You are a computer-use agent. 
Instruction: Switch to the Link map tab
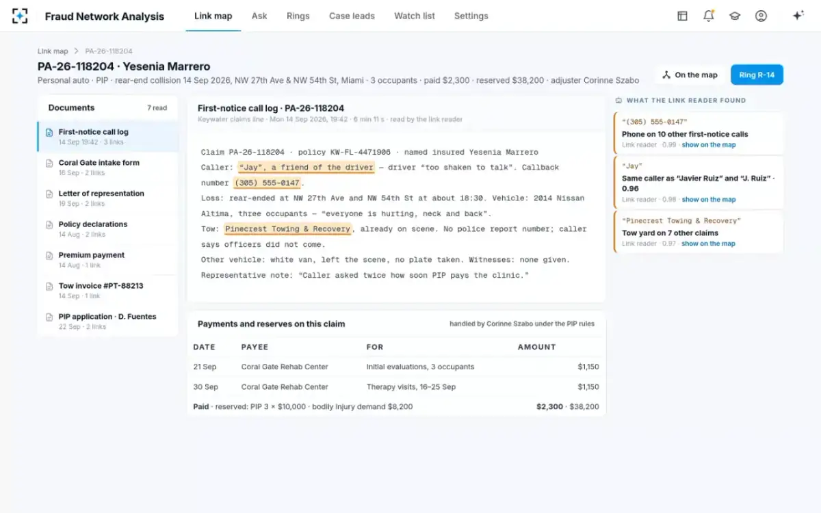coord(213,16)
